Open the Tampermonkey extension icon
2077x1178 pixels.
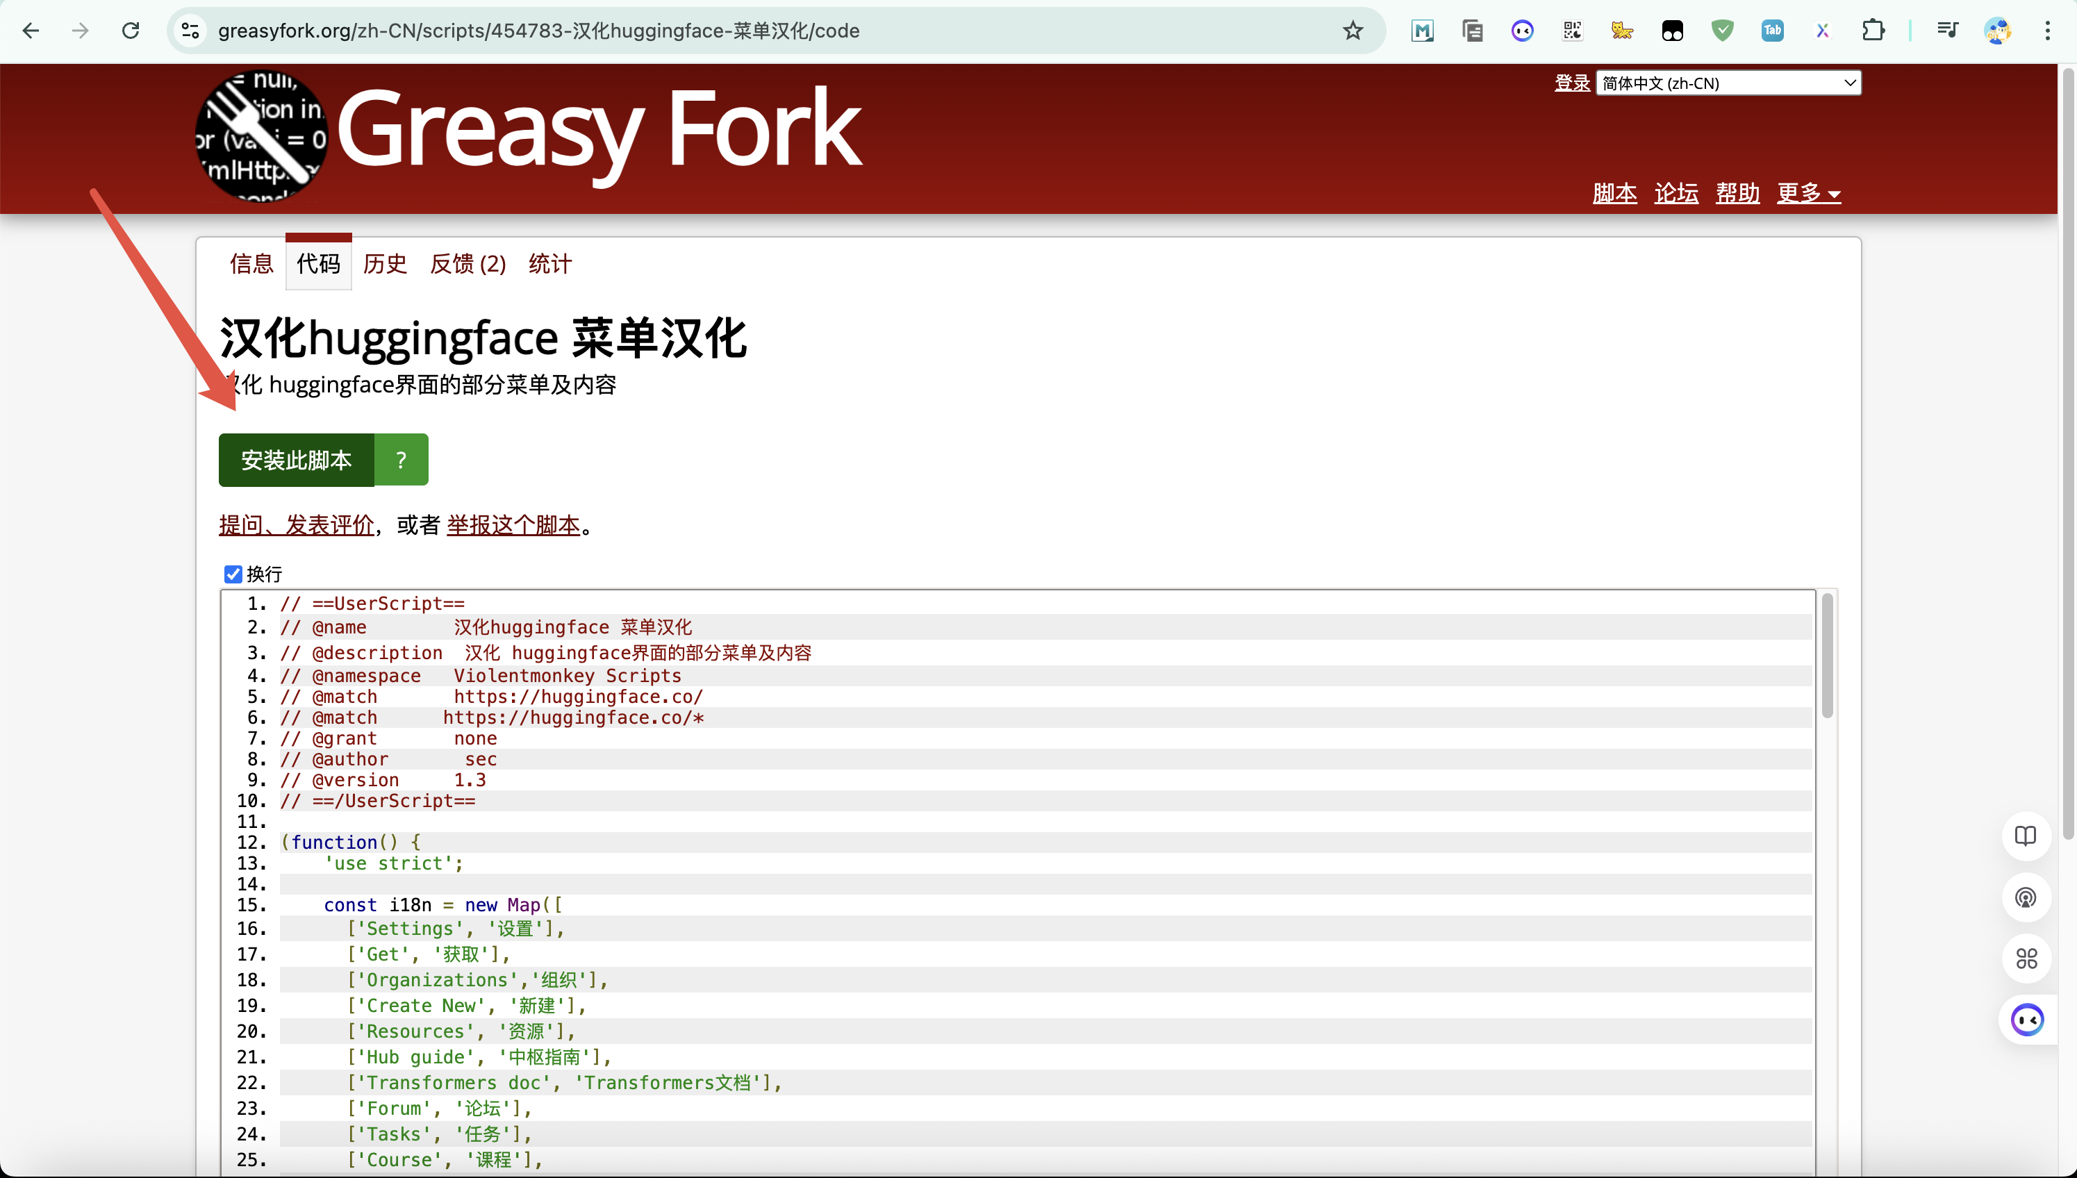[x=1673, y=31]
